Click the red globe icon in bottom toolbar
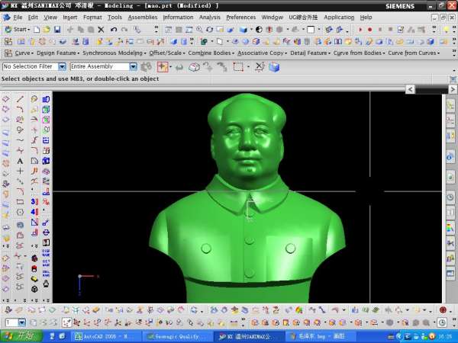458x343 pixels. pyautogui.click(x=443, y=310)
